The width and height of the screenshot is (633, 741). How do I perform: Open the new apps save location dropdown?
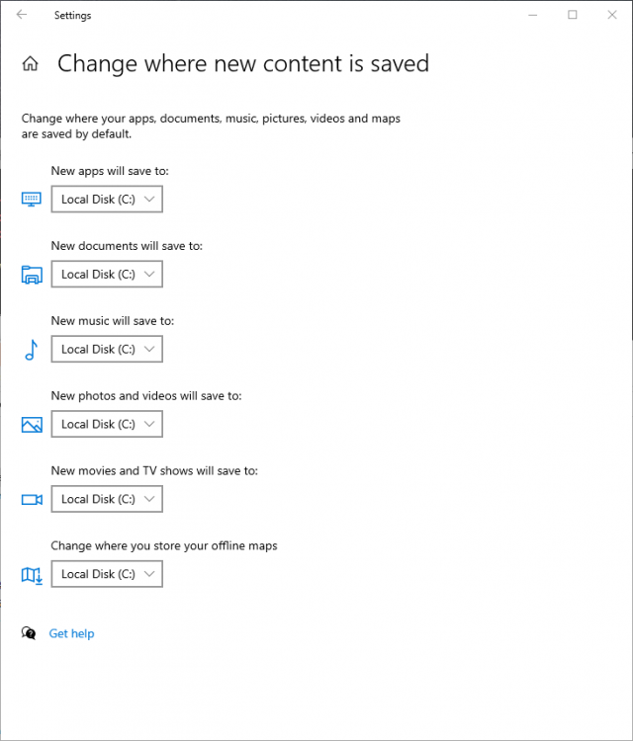point(107,199)
